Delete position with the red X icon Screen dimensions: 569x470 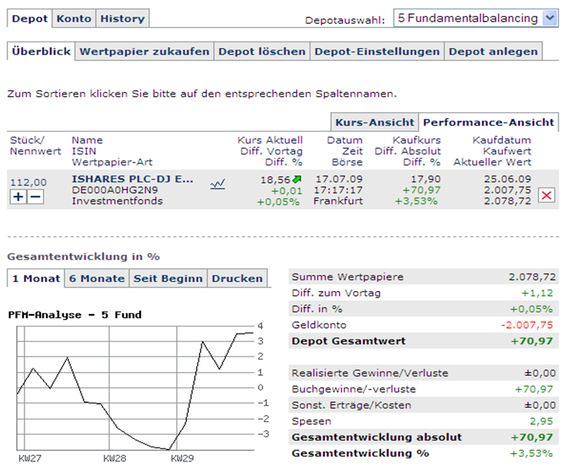pos(546,196)
